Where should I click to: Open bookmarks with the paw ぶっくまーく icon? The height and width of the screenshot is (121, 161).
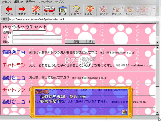[x=90, y=11]
